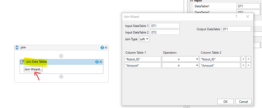Viewport: 262px width, 108px height.
Task: Click the warning icon on Join Data Tables
Action: point(97,62)
